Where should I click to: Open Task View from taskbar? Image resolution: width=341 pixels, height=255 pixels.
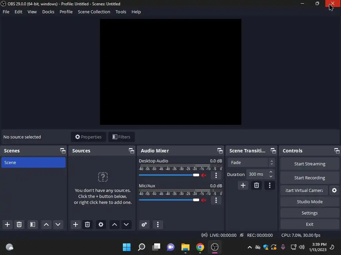tap(156, 247)
